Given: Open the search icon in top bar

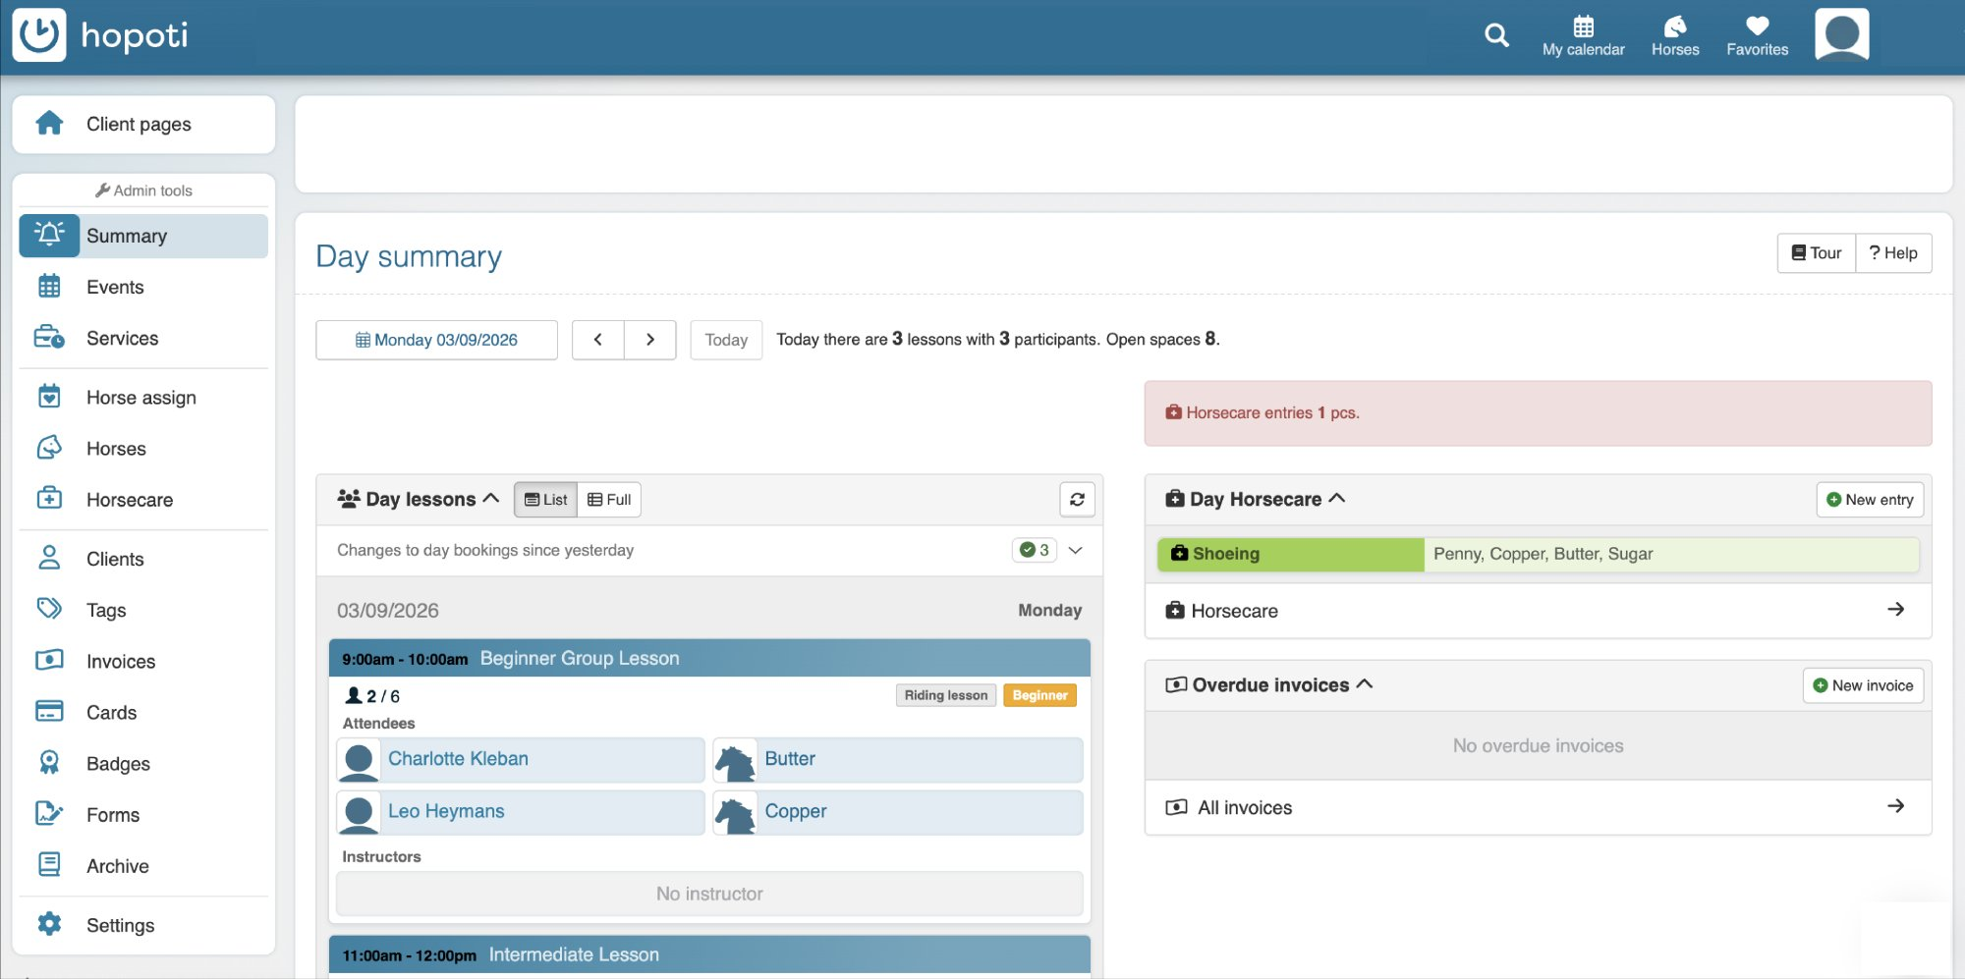Looking at the screenshot, I should point(1496,35).
